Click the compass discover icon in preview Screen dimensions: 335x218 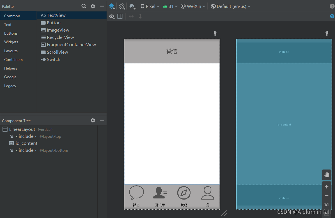tap(184, 193)
